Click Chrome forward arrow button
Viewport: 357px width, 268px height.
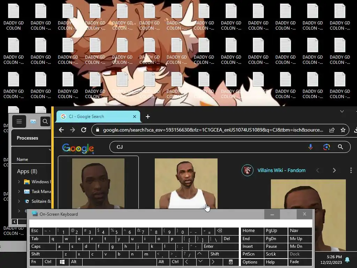(x=73, y=130)
